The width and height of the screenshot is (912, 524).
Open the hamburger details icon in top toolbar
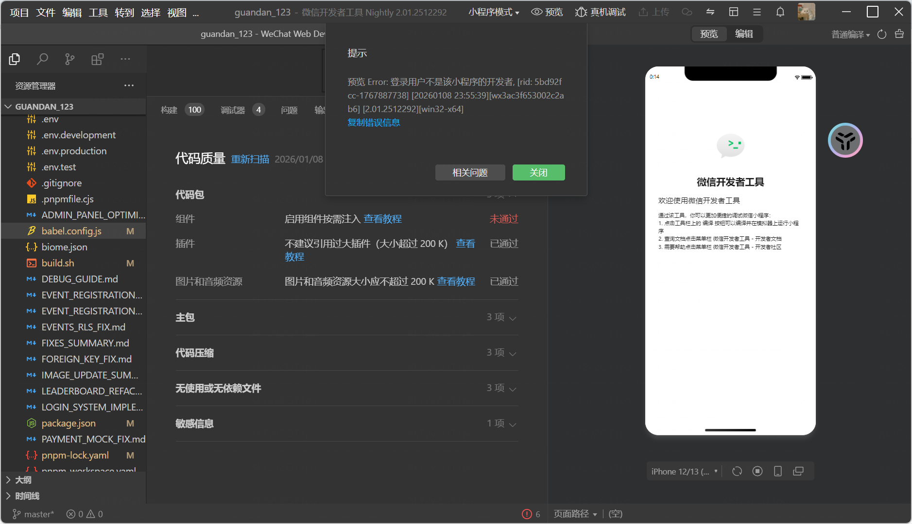757,12
